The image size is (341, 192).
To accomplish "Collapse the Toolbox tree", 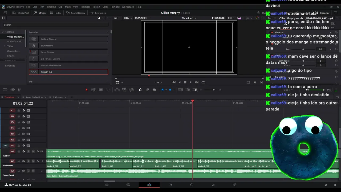I will (x=3, y=32).
